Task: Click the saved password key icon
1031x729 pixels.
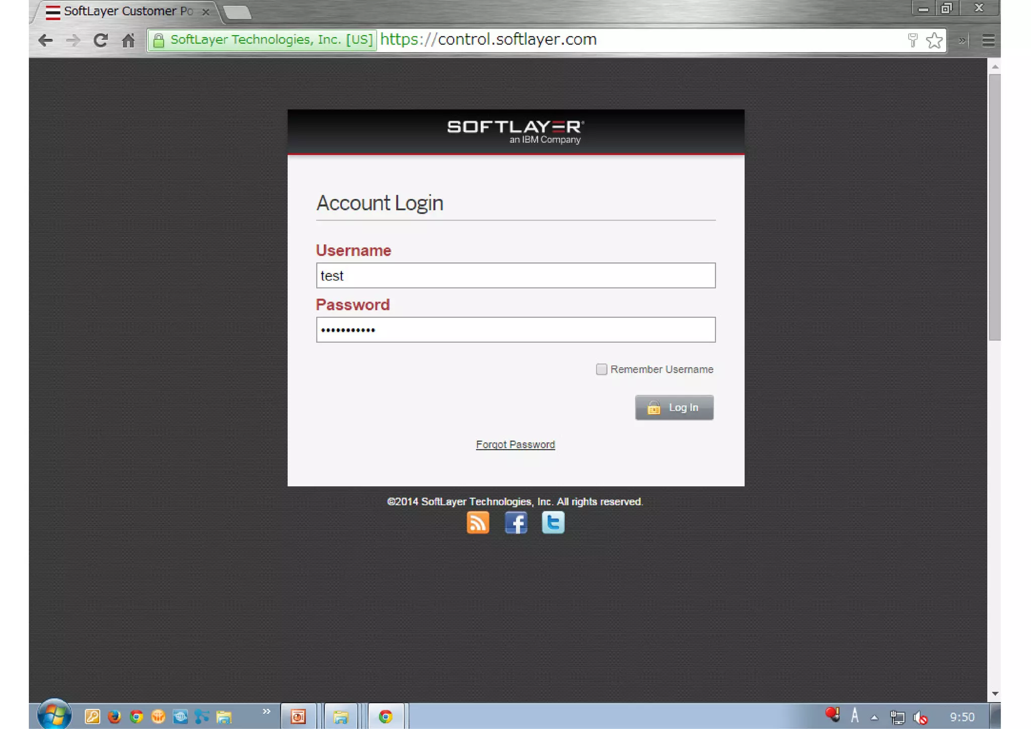Action: pyautogui.click(x=912, y=40)
